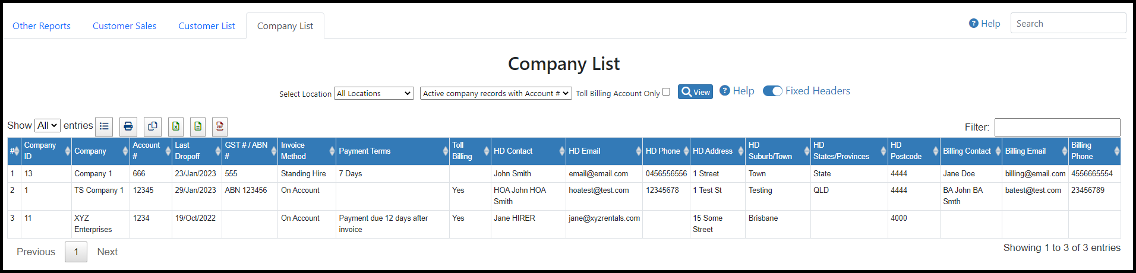
Task: Tick the Toll Billing Account Only checkbox
Action: [666, 92]
